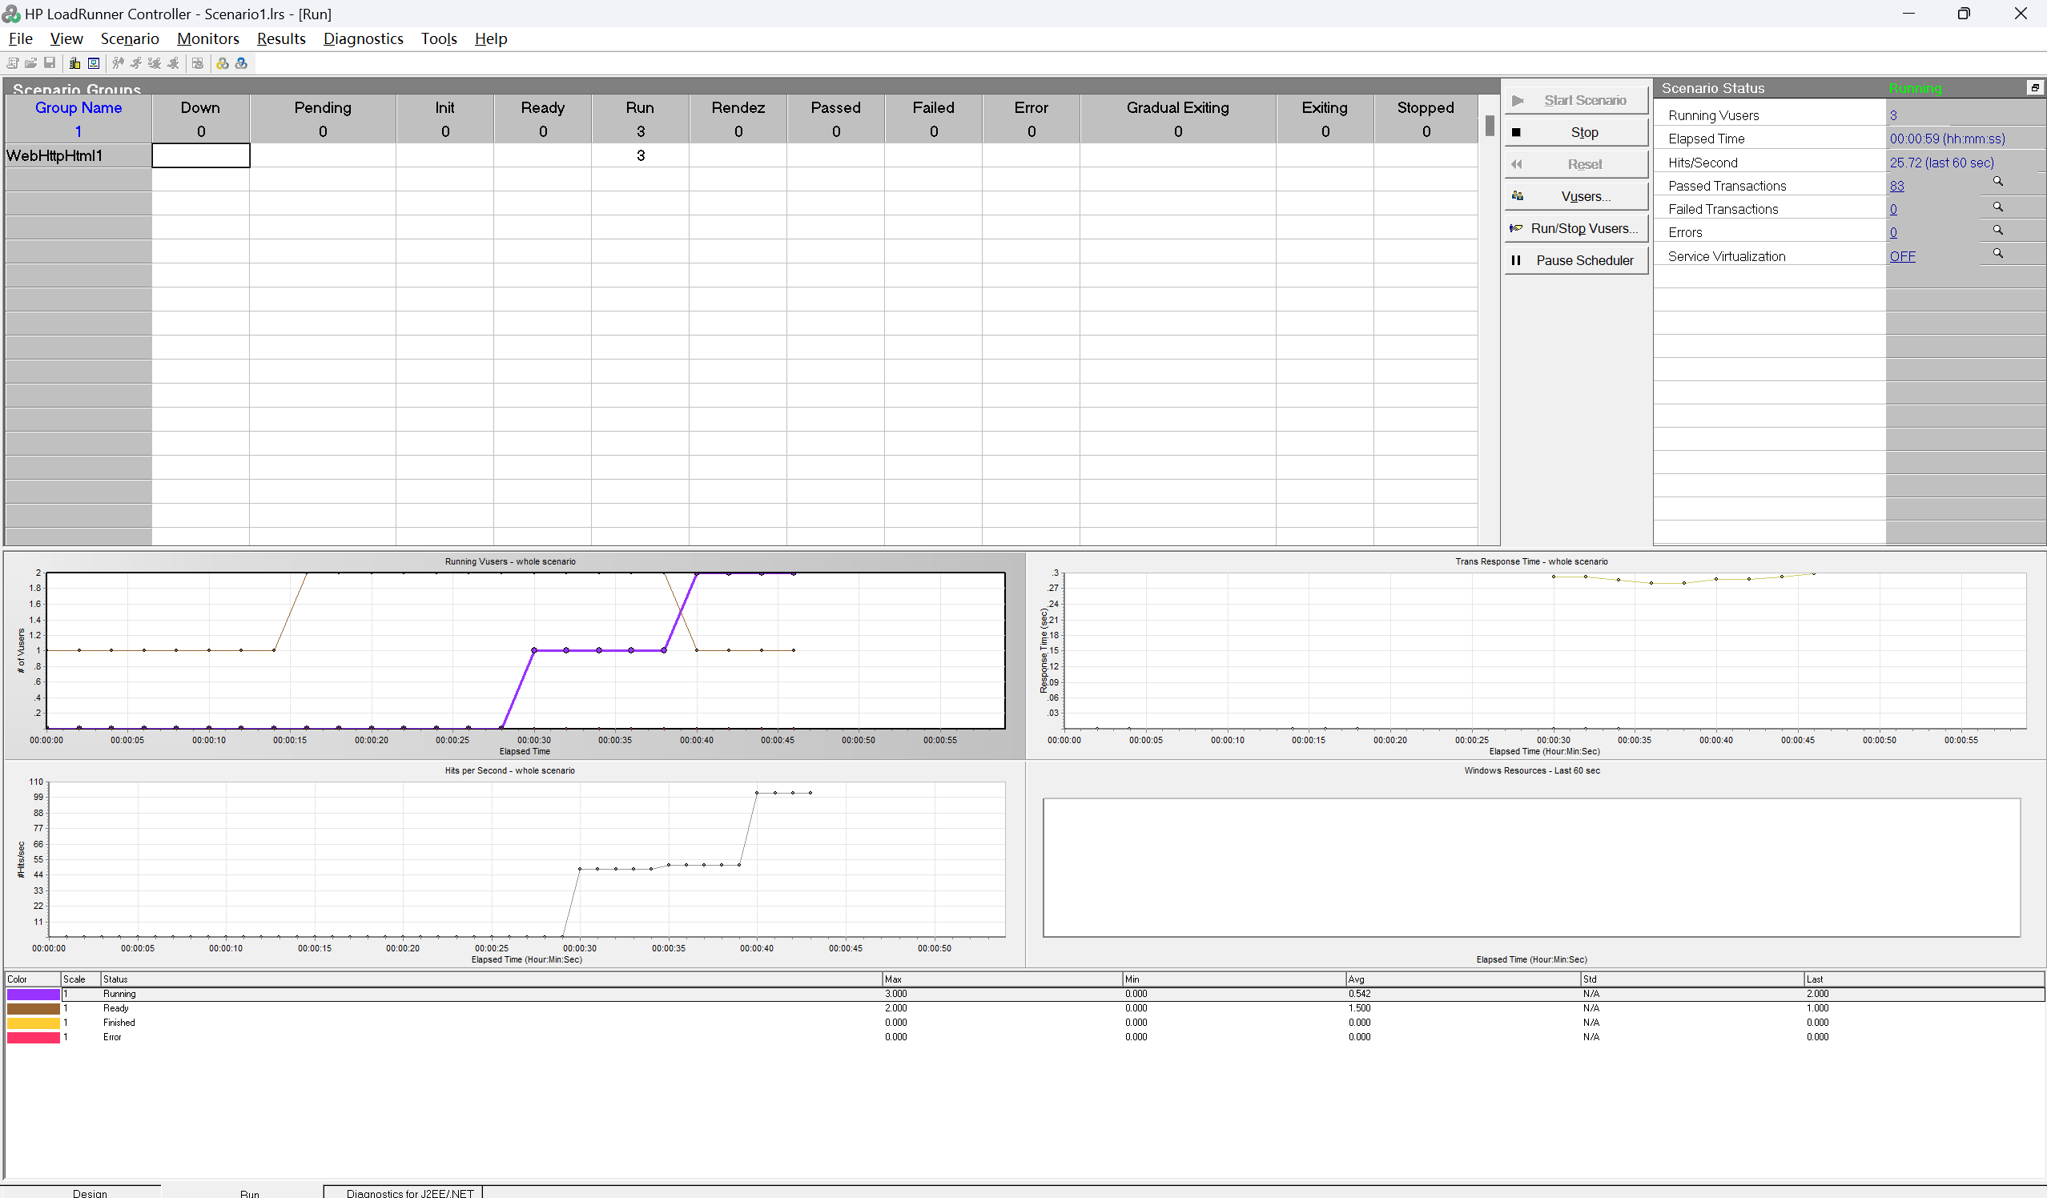
Task: Click the Passed Transactions count link 83
Action: pos(1896,186)
